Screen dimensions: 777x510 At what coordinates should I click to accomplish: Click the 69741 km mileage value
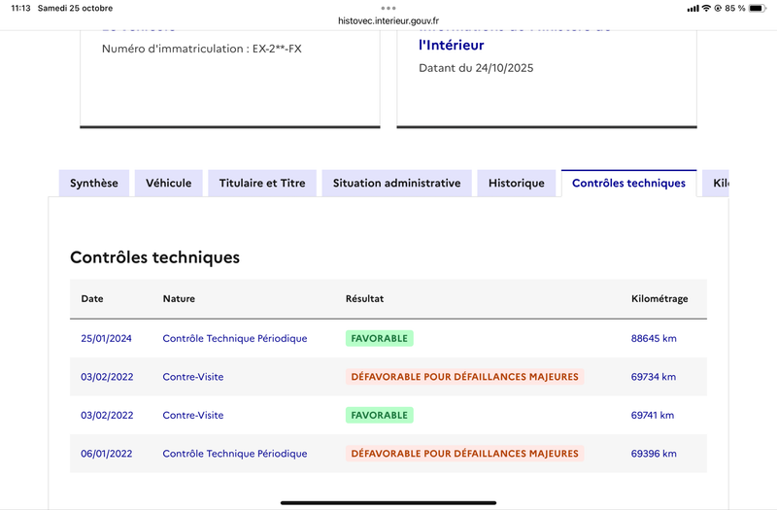click(x=652, y=416)
